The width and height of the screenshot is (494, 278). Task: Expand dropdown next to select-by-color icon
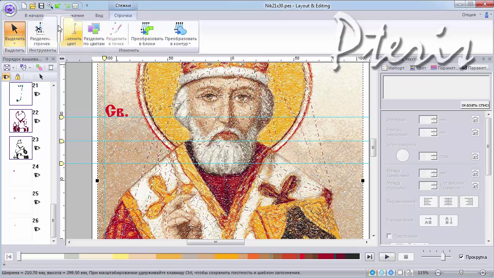click(x=29, y=68)
